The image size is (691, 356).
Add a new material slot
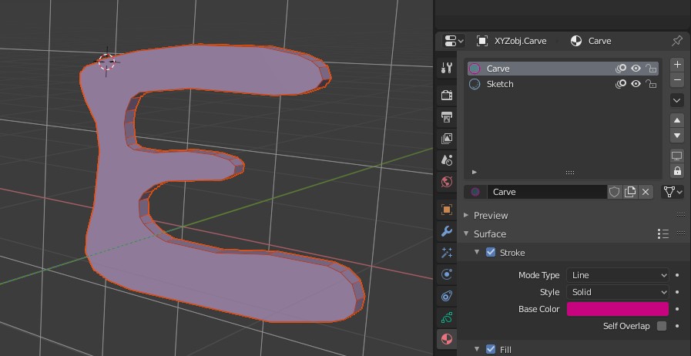point(677,65)
